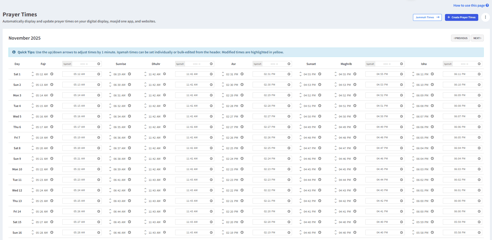Click the Fri 14 day label

[17, 211]
